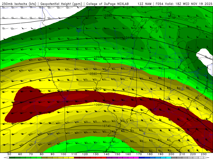
Task: Click the 230 value on the color scale
Action: (x=204, y=154)
